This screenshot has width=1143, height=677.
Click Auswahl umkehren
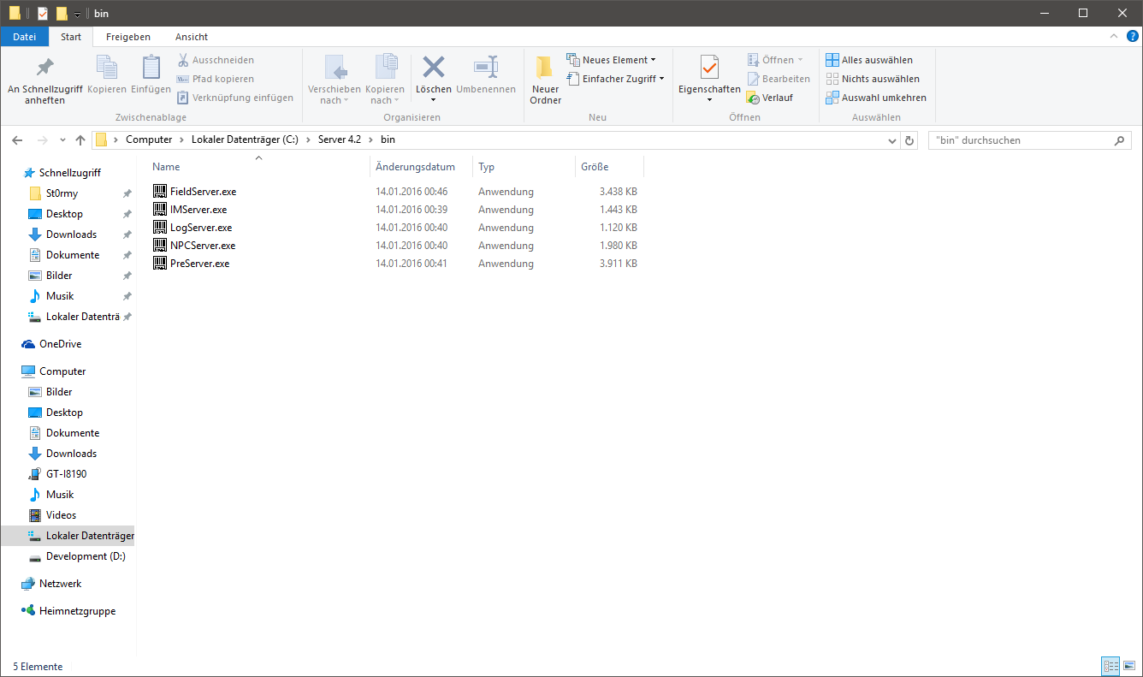(876, 98)
